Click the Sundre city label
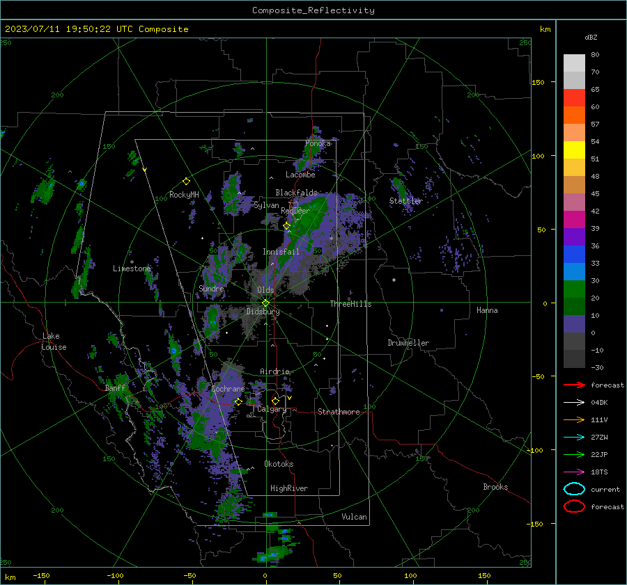The image size is (627, 585). pos(211,288)
